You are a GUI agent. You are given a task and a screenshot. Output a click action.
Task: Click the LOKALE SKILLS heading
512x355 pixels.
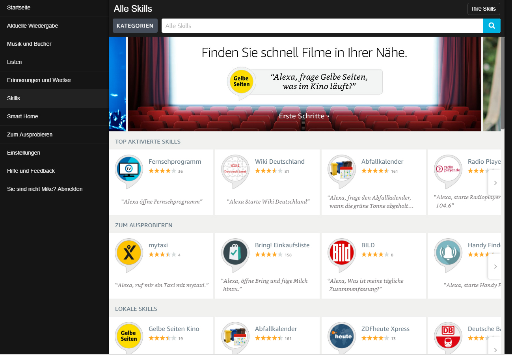[136, 309]
